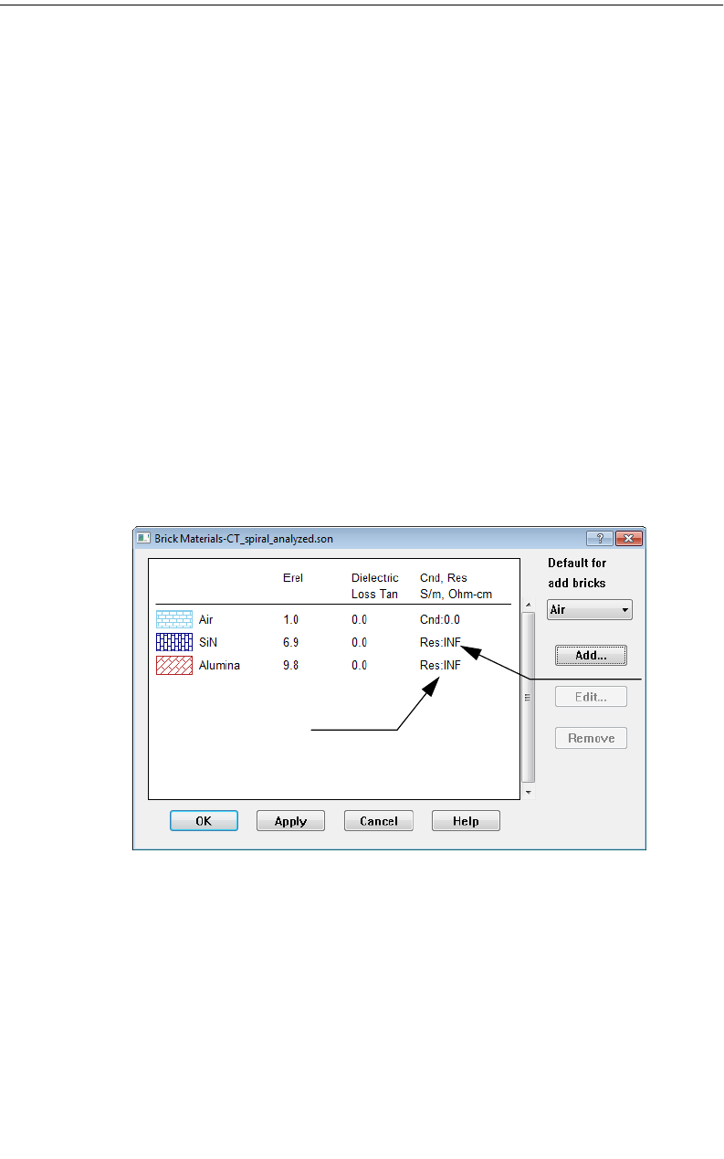Confirm with the OK button

204,821
